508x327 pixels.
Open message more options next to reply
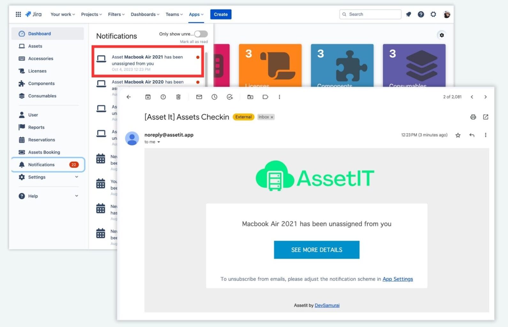point(486,135)
